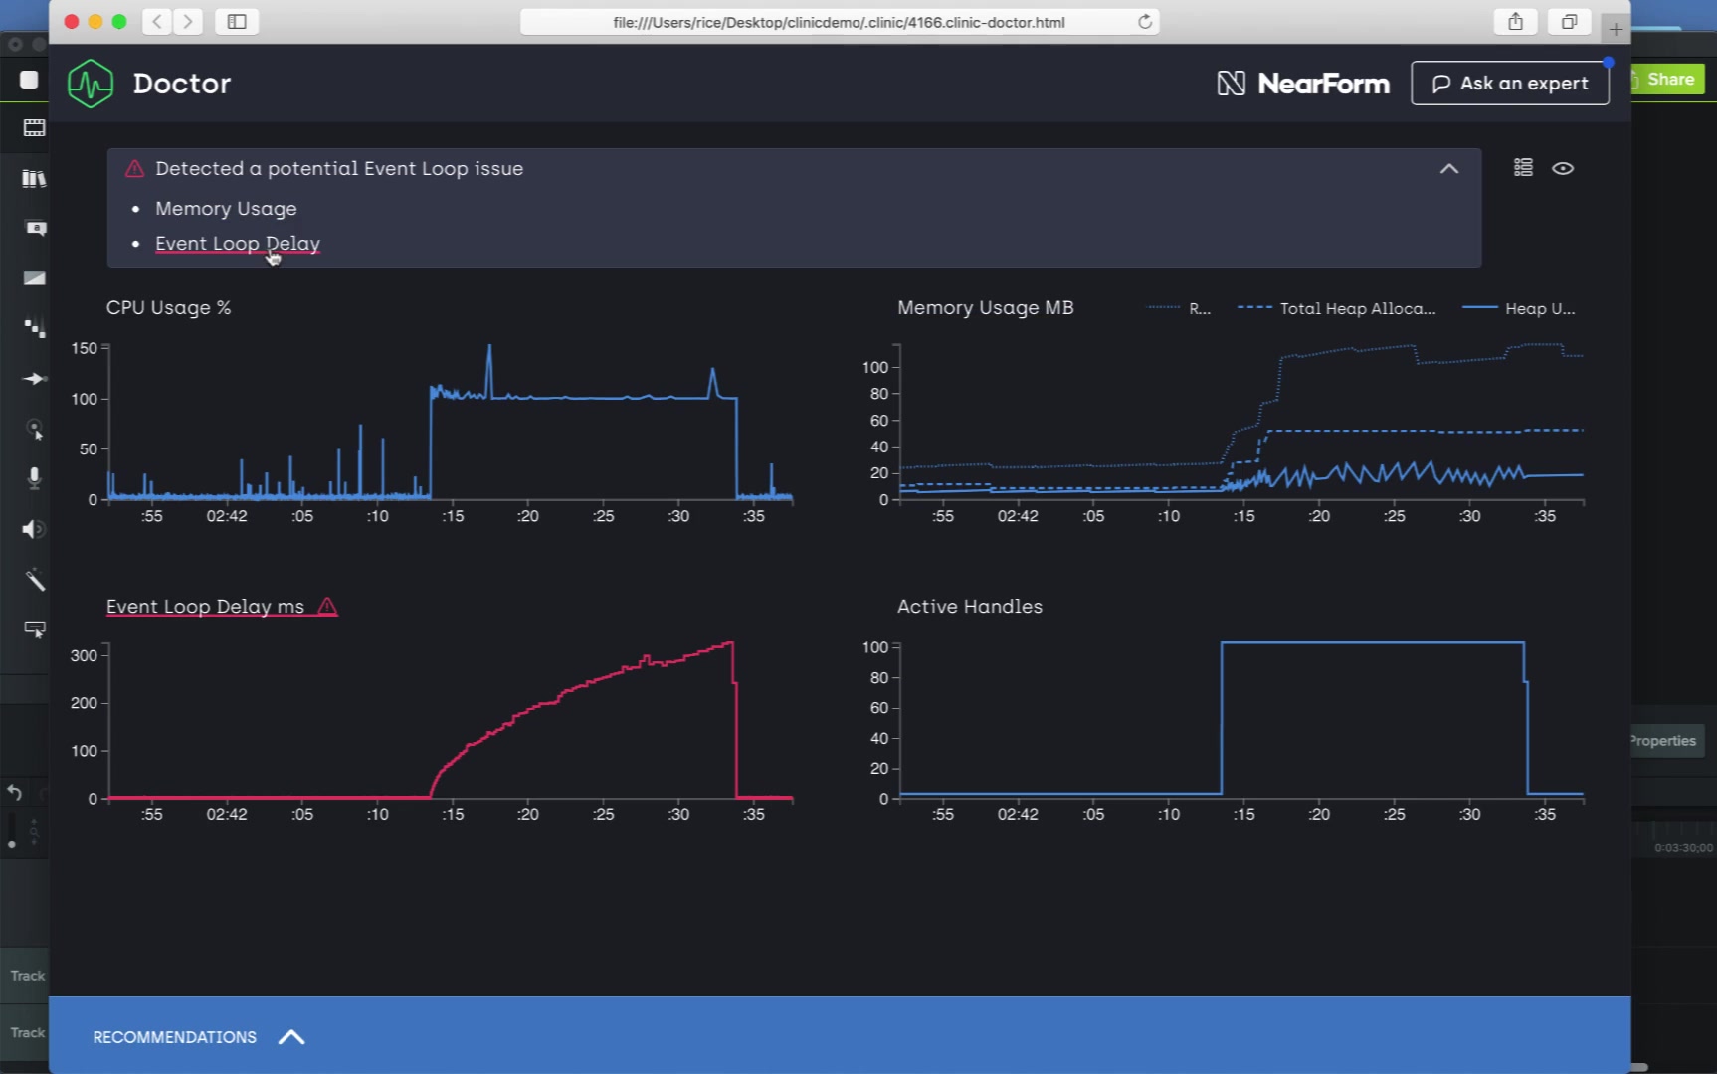Focus the Safari address bar
The height and width of the screenshot is (1074, 1717).
(839, 22)
